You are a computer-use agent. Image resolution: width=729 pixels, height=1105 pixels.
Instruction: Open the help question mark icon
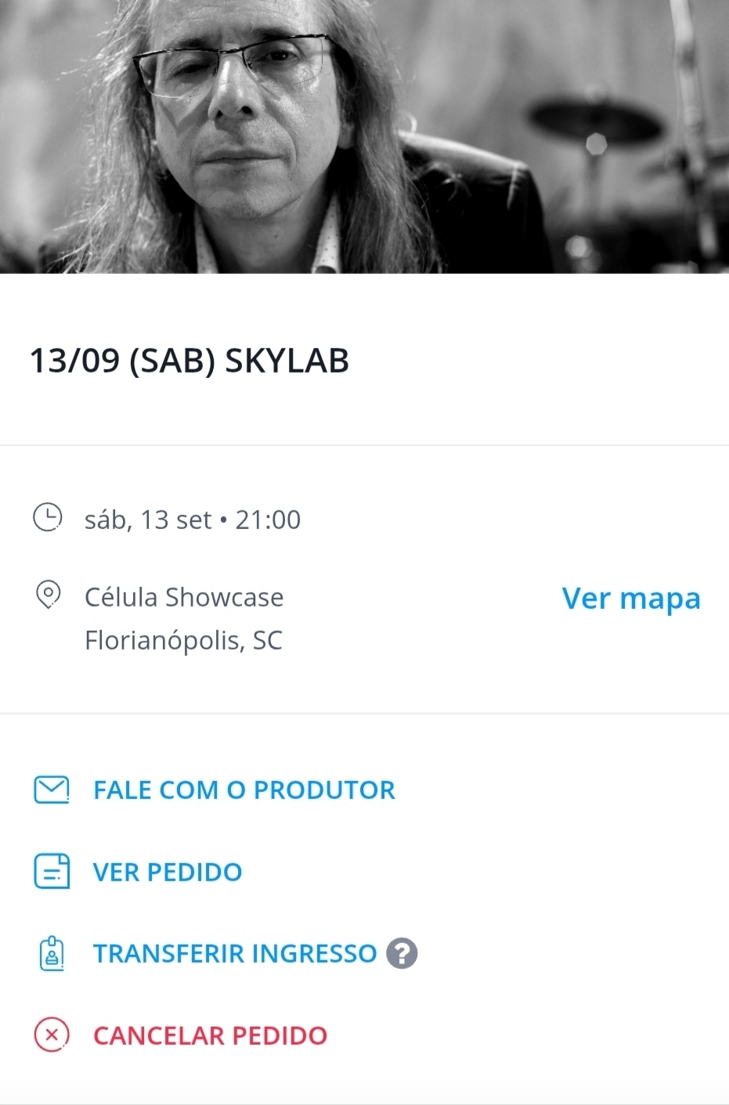(402, 953)
